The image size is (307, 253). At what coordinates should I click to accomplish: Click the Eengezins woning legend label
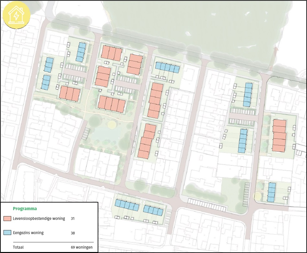pos(28,233)
